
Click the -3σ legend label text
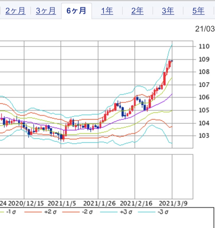tap(163, 212)
